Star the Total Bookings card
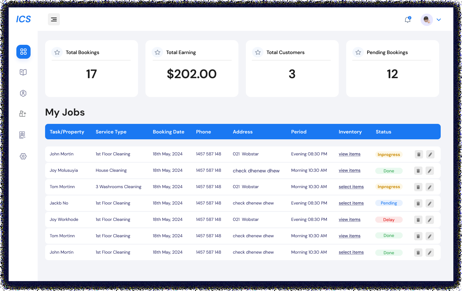This screenshot has width=462, height=291. coord(57,53)
